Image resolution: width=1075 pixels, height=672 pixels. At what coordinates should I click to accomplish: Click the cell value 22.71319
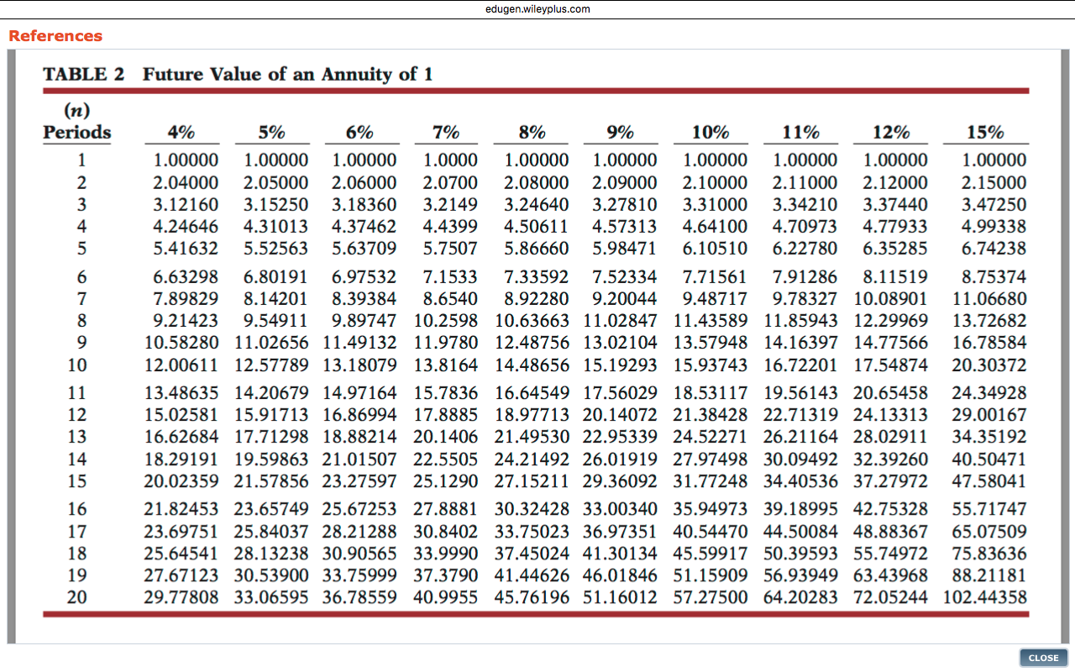(x=800, y=415)
